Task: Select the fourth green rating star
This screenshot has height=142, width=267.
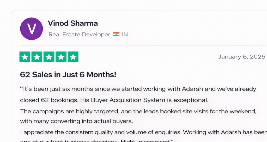Action: coord(61,57)
